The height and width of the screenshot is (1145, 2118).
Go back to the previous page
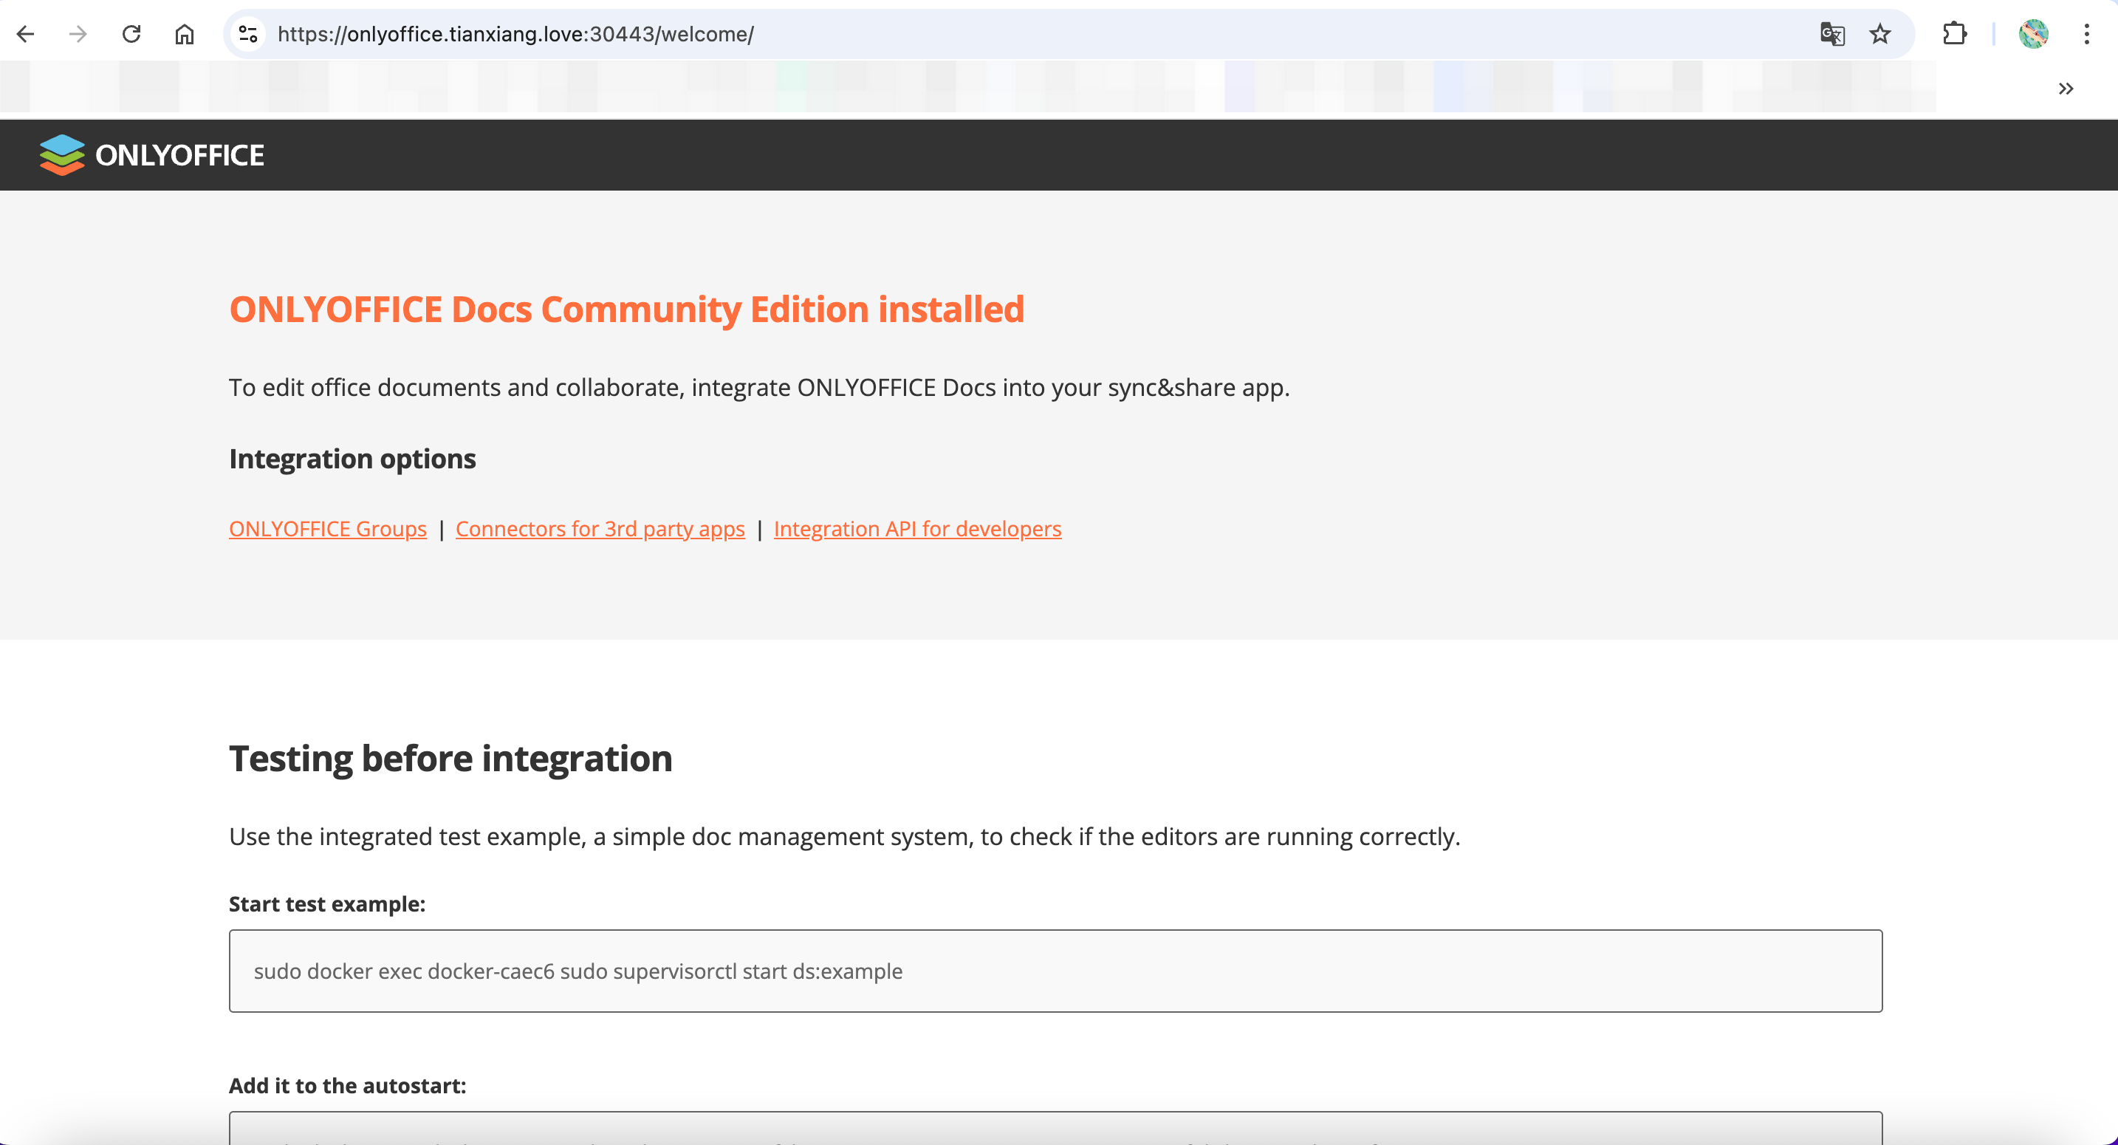[x=26, y=34]
